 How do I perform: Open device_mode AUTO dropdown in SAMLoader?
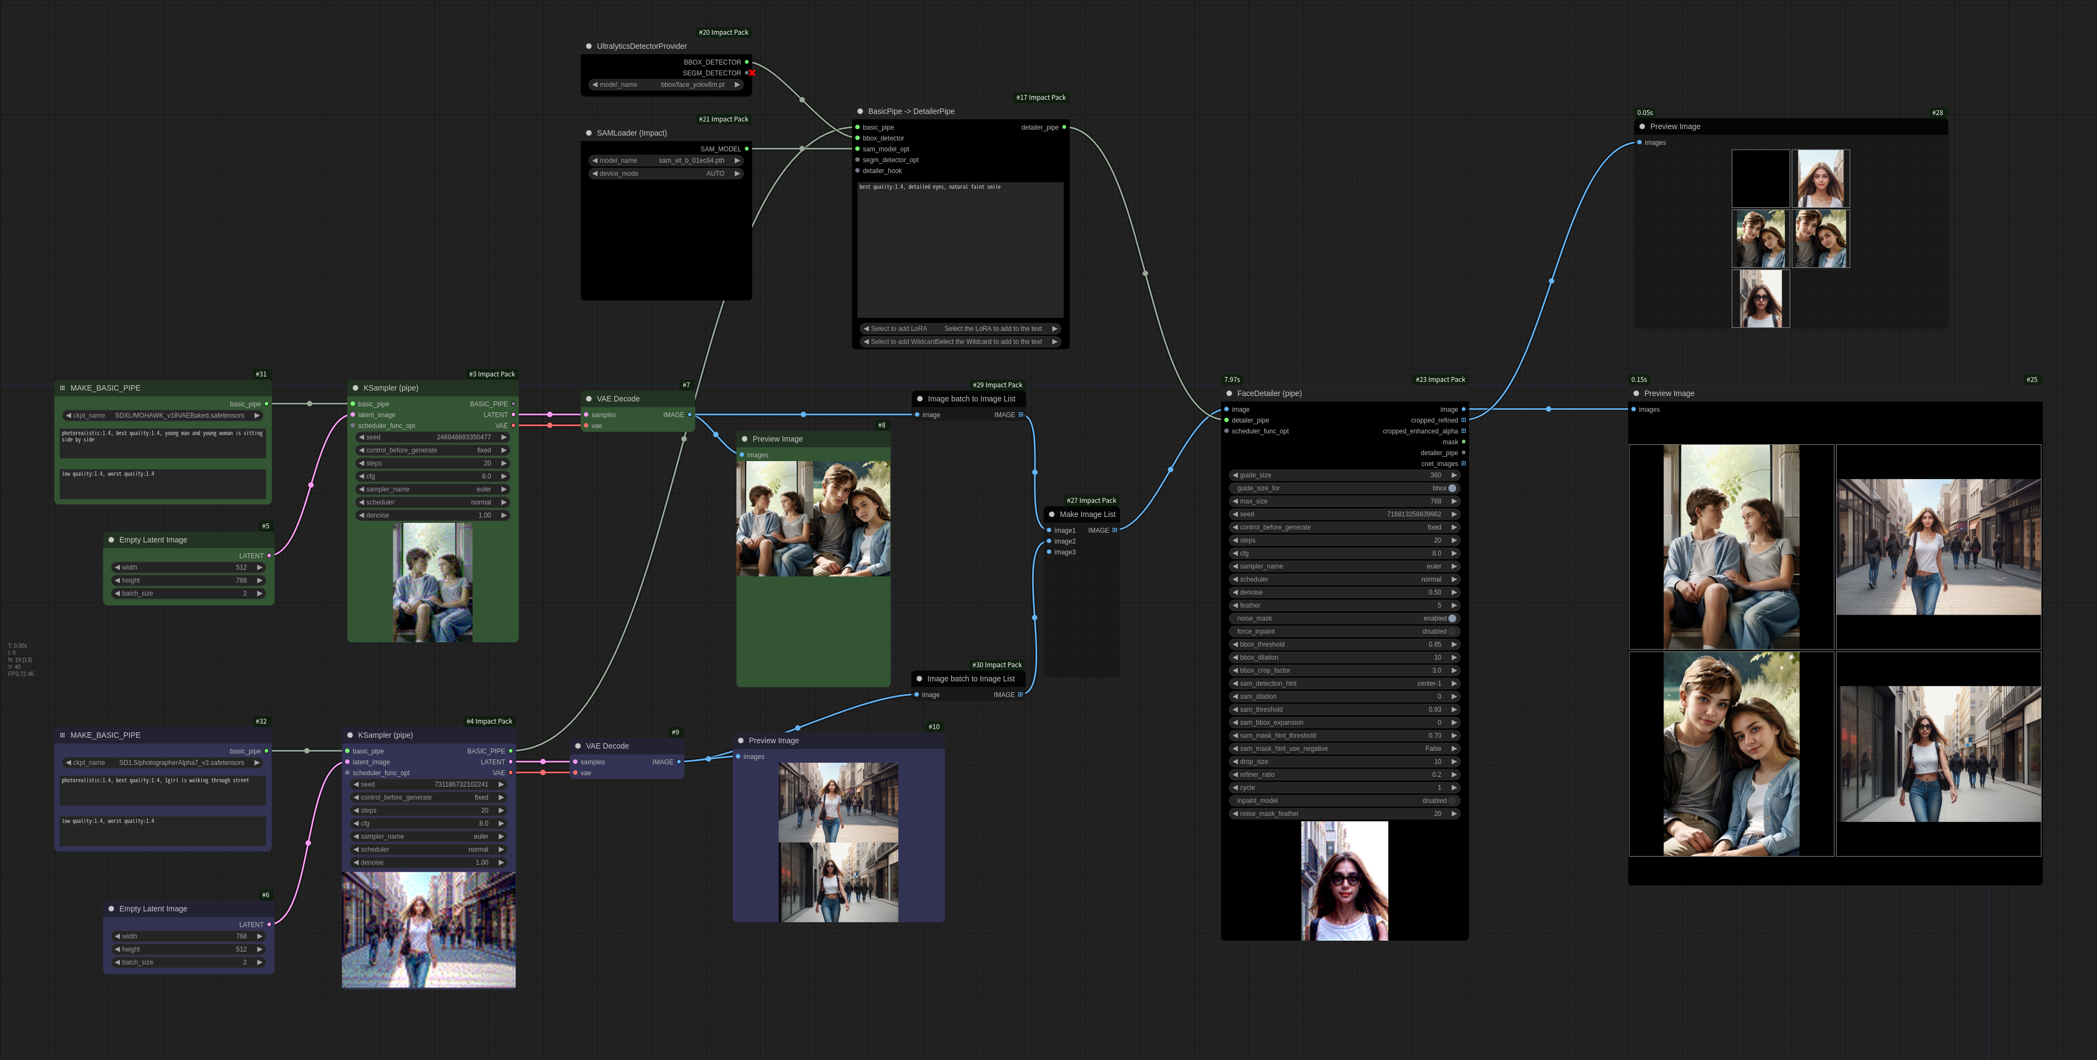click(x=666, y=174)
